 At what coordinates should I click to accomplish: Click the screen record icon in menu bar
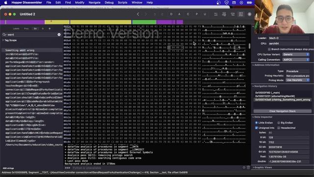pyautogui.click(x=241, y=2)
